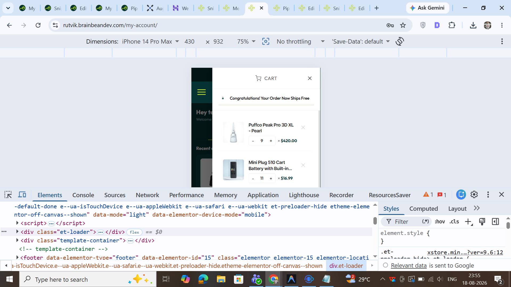Screen dimensions: 511x287
Task: Click the capture screenshot icon in device toolbar
Action: pos(266,41)
